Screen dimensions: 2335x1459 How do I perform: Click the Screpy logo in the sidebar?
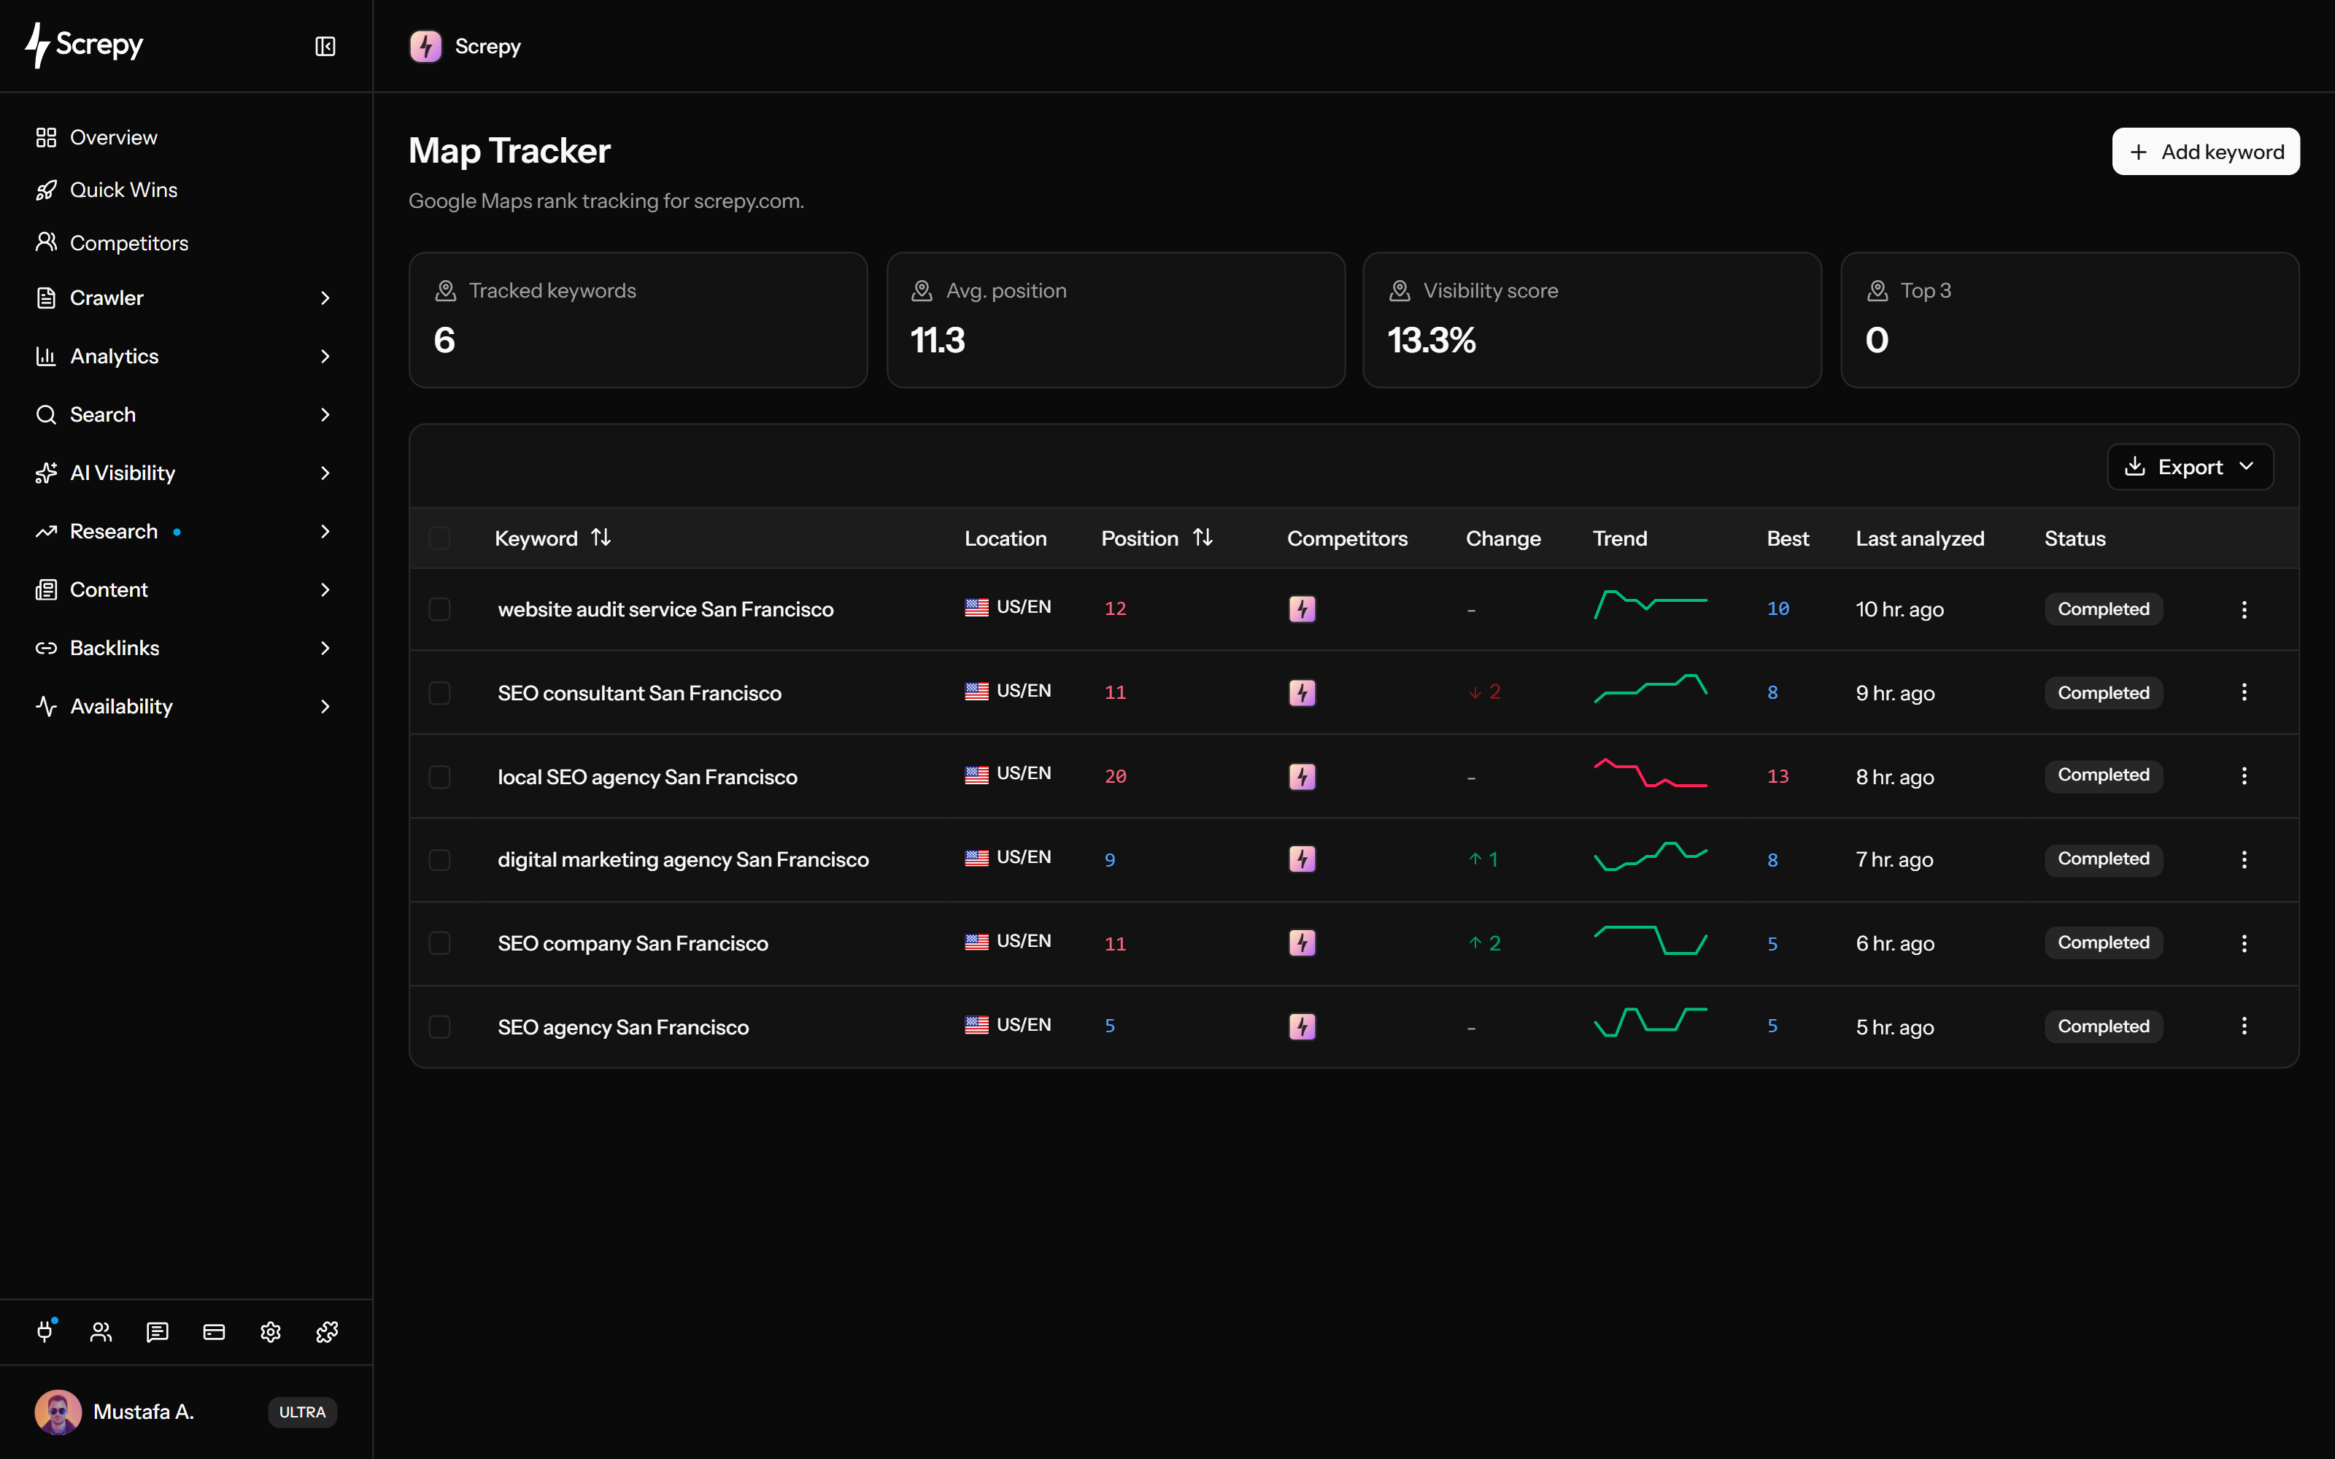[84, 45]
